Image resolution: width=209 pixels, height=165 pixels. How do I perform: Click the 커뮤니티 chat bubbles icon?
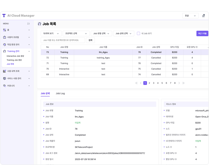click(x=4, y=86)
